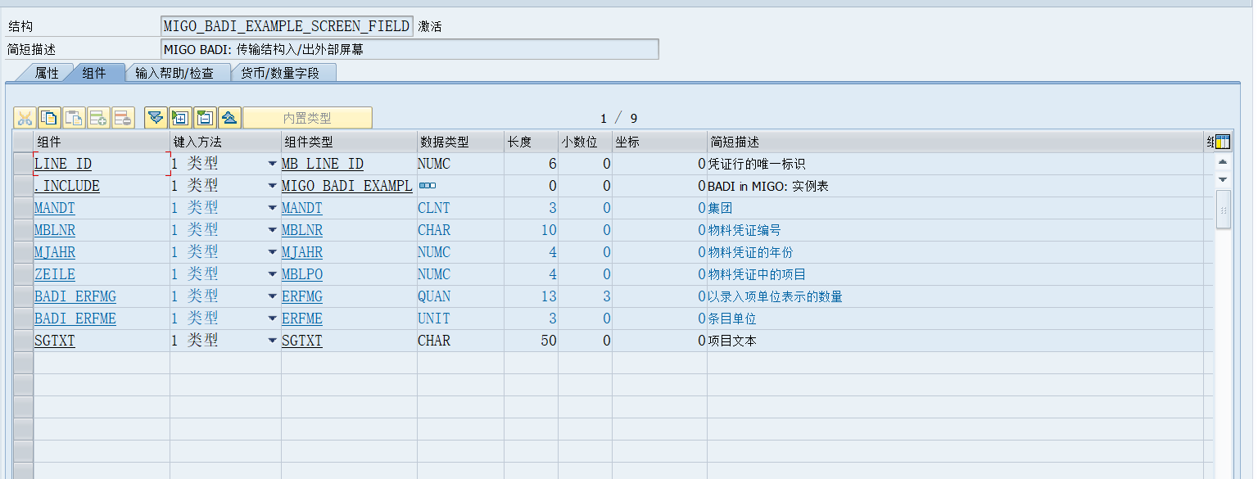Click the Paste rows icon

[x=74, y=117]
